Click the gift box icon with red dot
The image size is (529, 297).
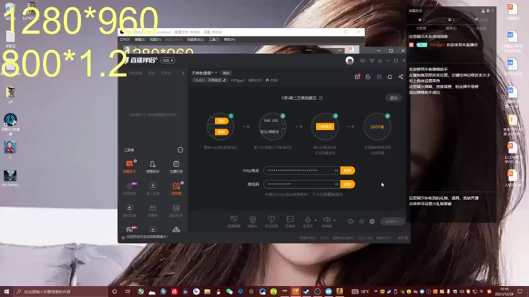click(357, 77)
